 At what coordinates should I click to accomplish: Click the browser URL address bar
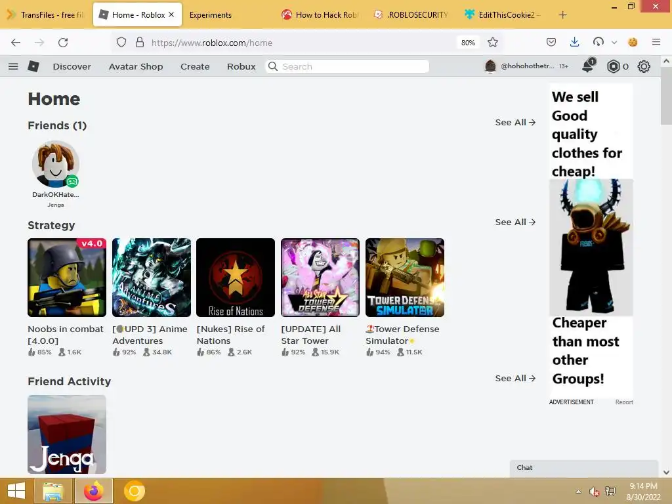pyautogui.click(x=300, y=43)
